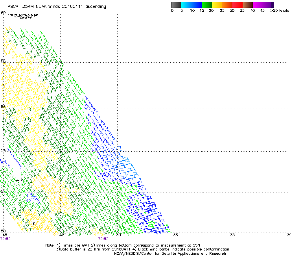Click the coastline outline near the 60 latitude label
This screenshot has width=291, height=256.
click(x=23, y=16)
